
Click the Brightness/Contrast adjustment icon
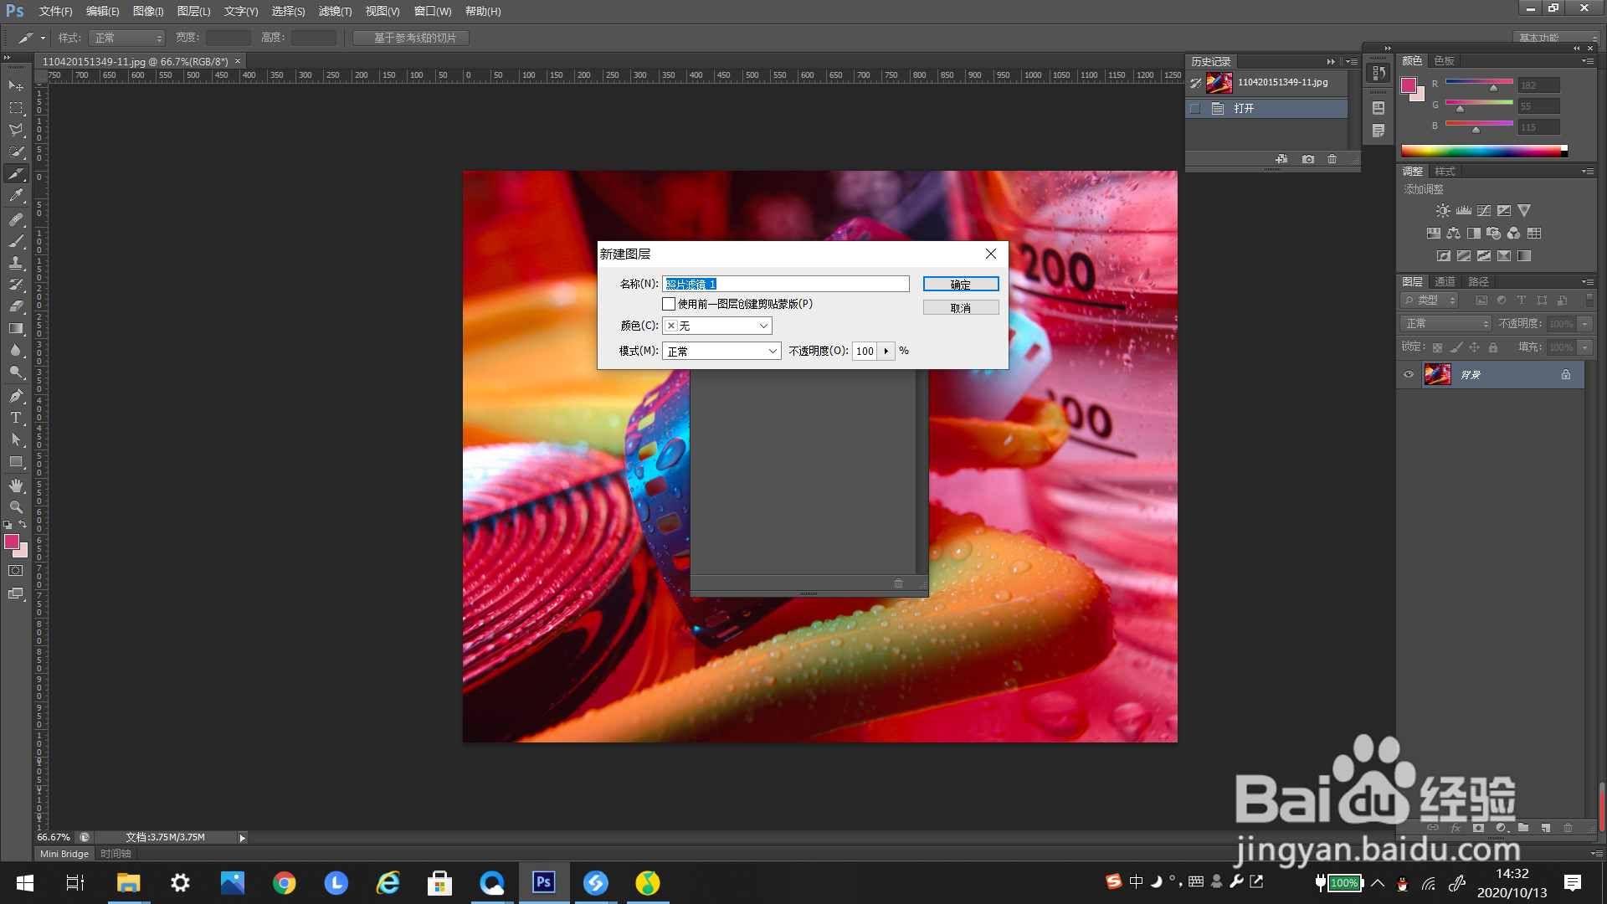tap(1442, 211)
